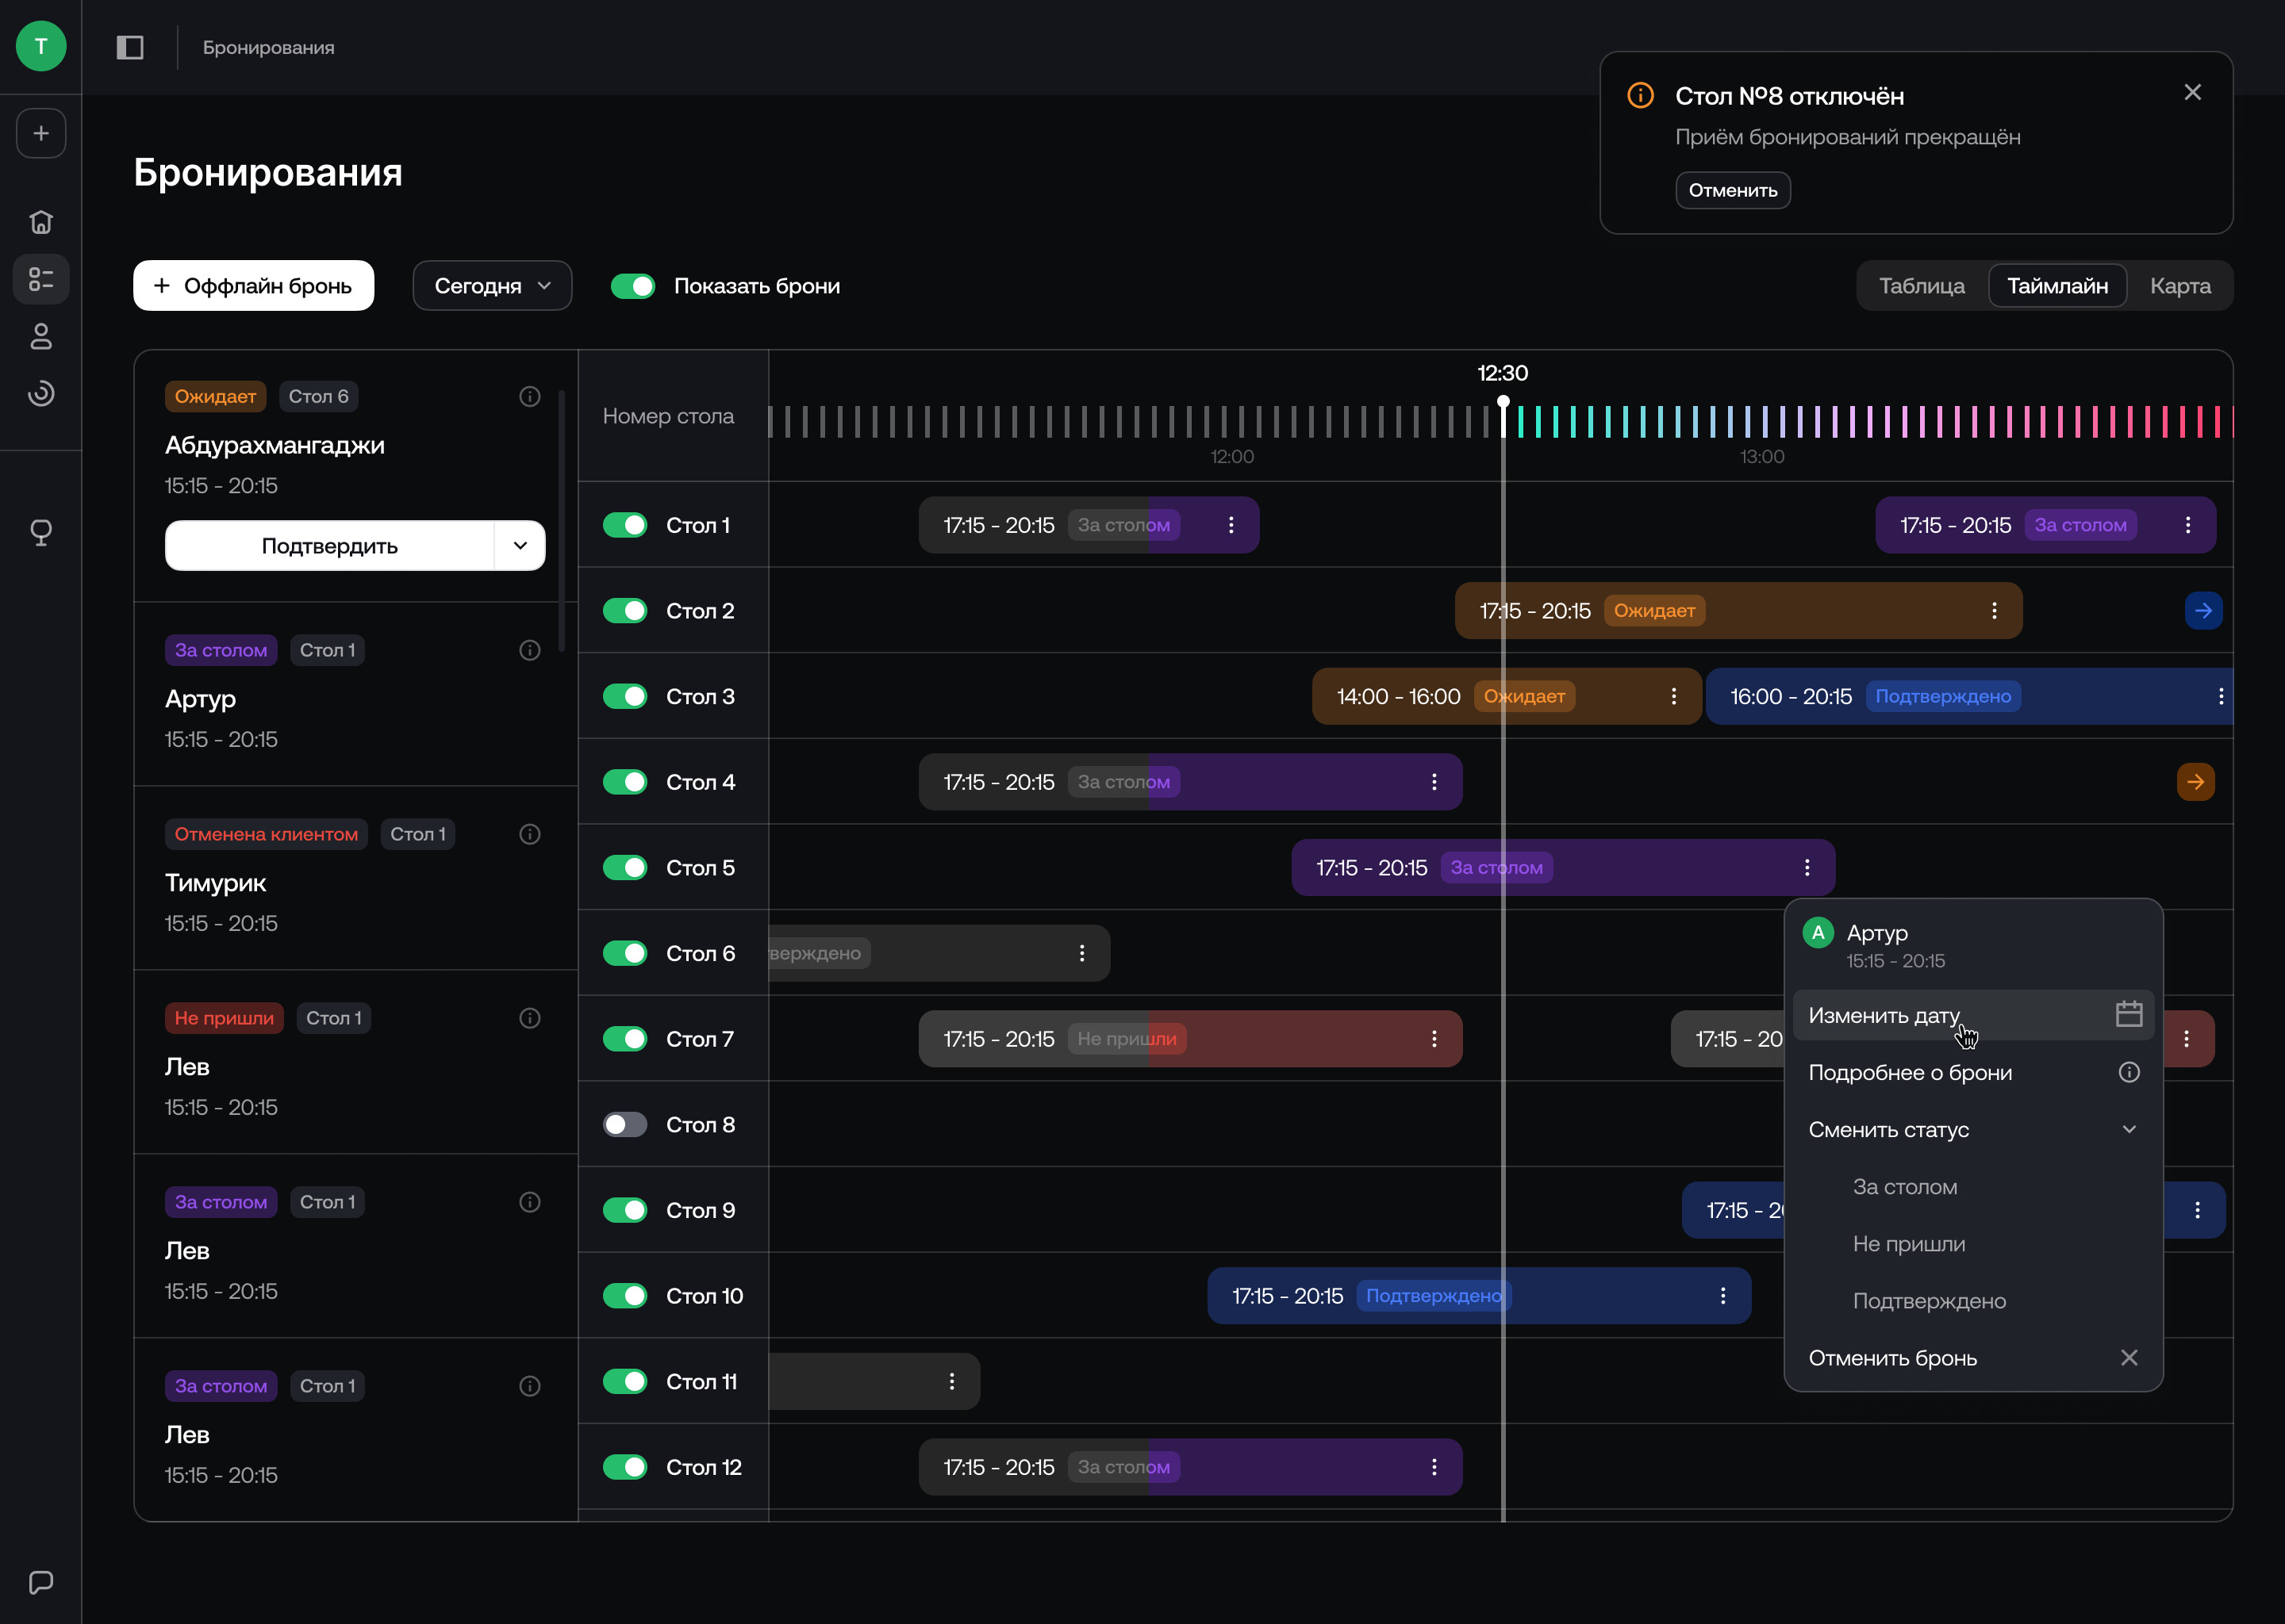Viewport: 2285px width, 1624px height.
Task: Turn off Показать брони switch
Action: pos(633,286)
